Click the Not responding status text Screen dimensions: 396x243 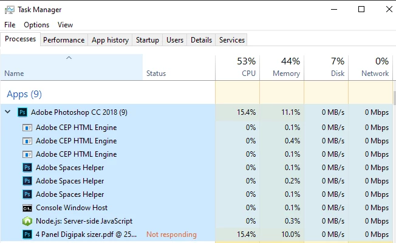pos(171,234)
